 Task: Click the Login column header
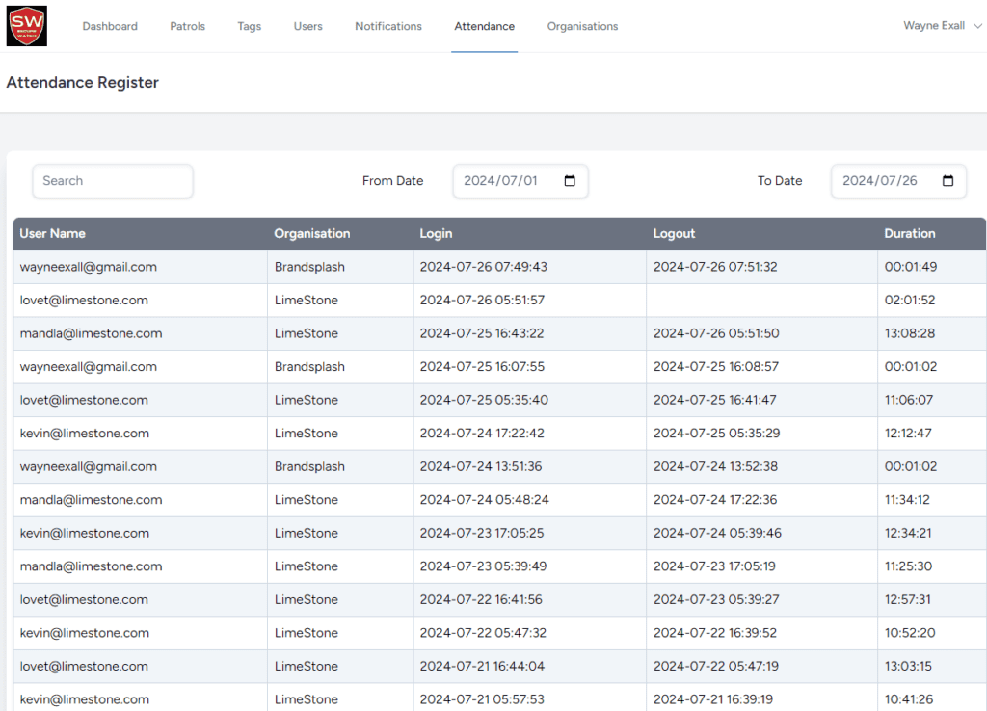(x=436, y=234)
